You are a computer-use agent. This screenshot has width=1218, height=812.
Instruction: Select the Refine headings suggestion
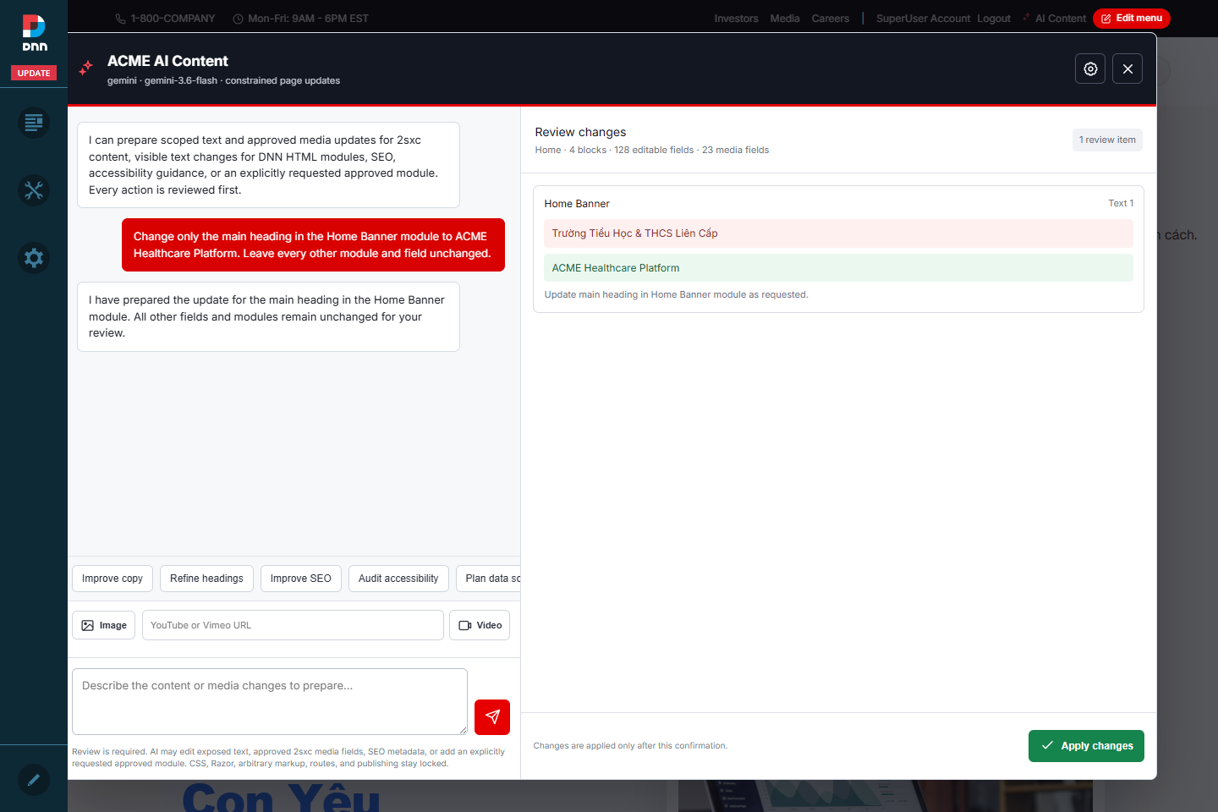pyautogui.click(x=206, y=579)
